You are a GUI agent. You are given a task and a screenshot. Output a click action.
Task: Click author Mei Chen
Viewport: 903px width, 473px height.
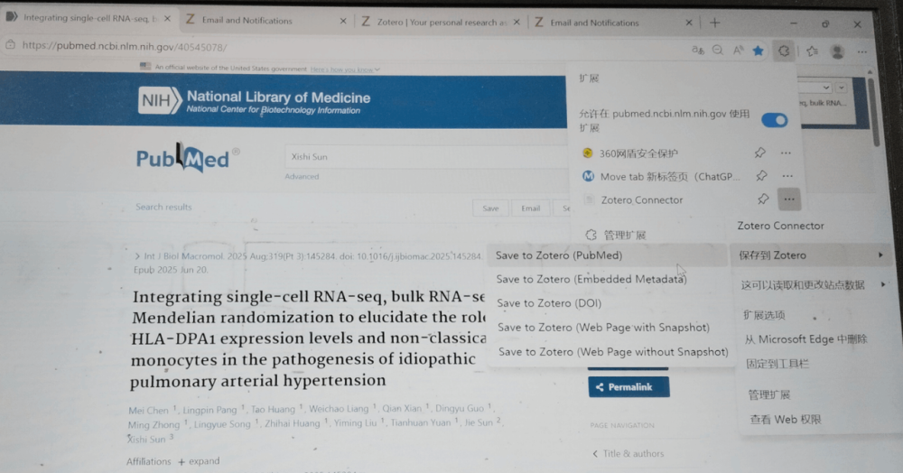pos(148,411)
